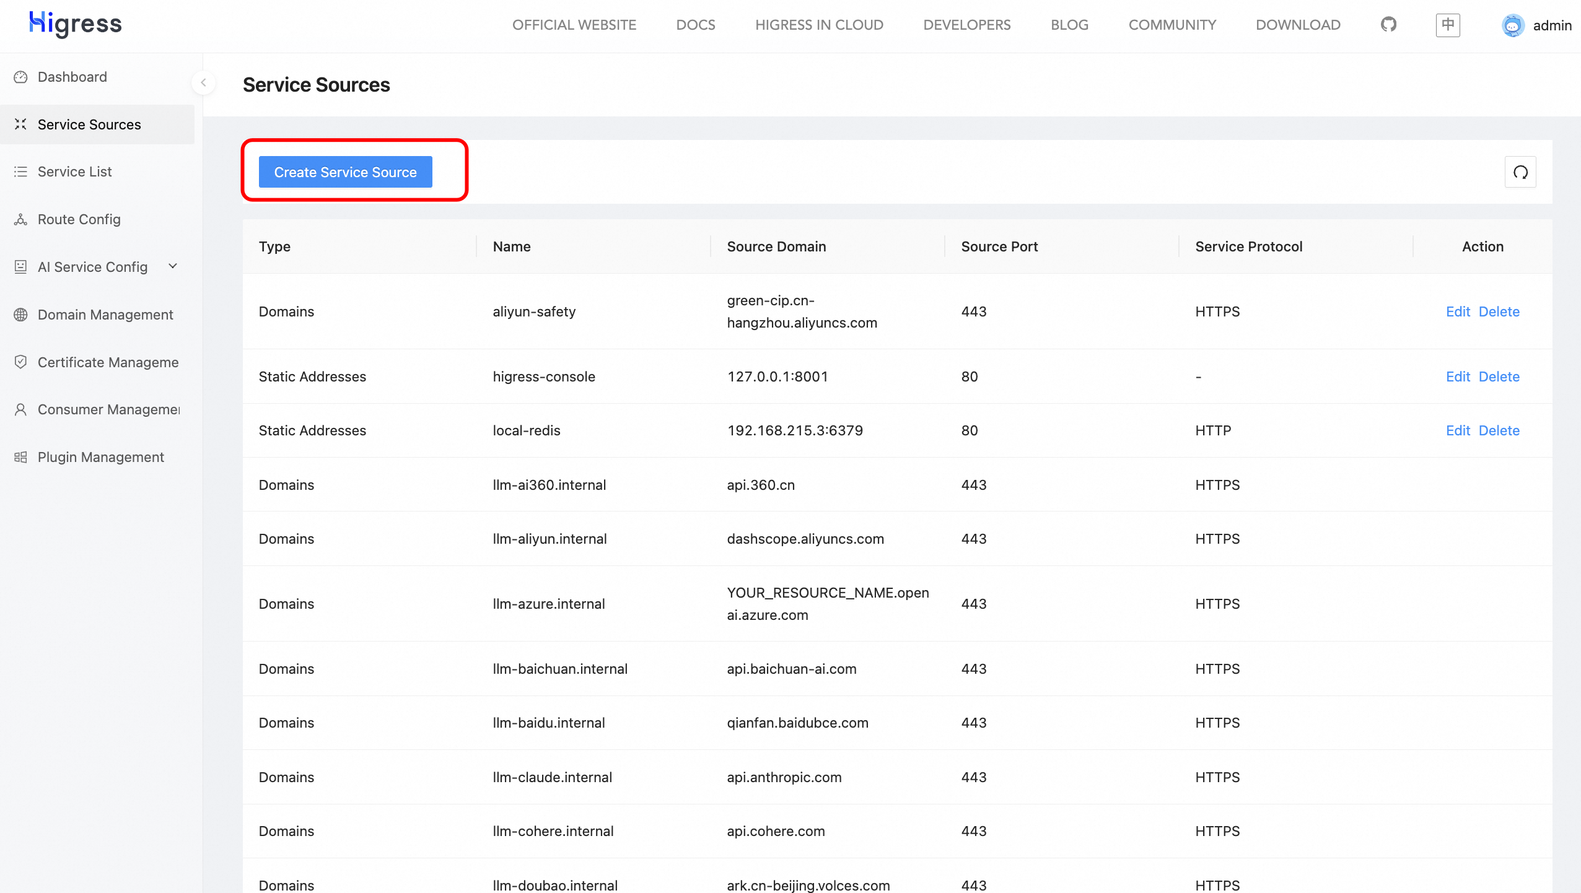Open the GitHub icon link
Viewport: 1581px width, 893px height.
(1388, 25)
